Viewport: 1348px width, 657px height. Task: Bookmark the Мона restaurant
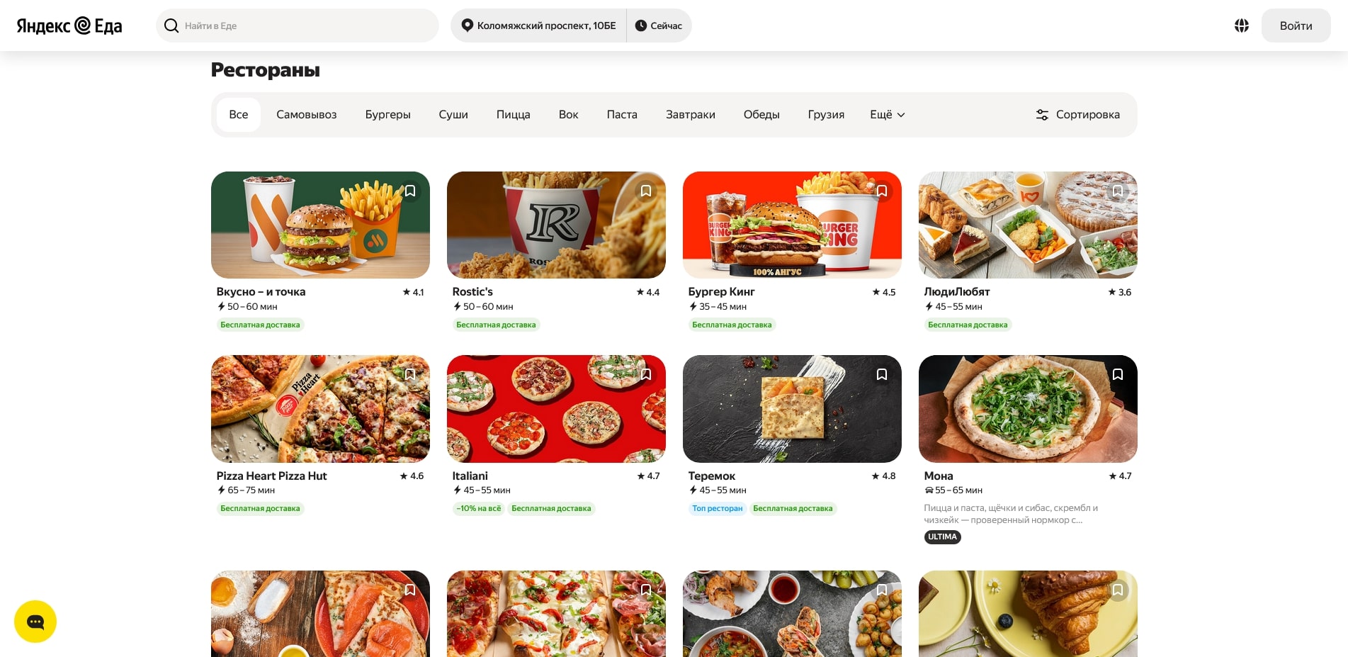pos(1118,375)
